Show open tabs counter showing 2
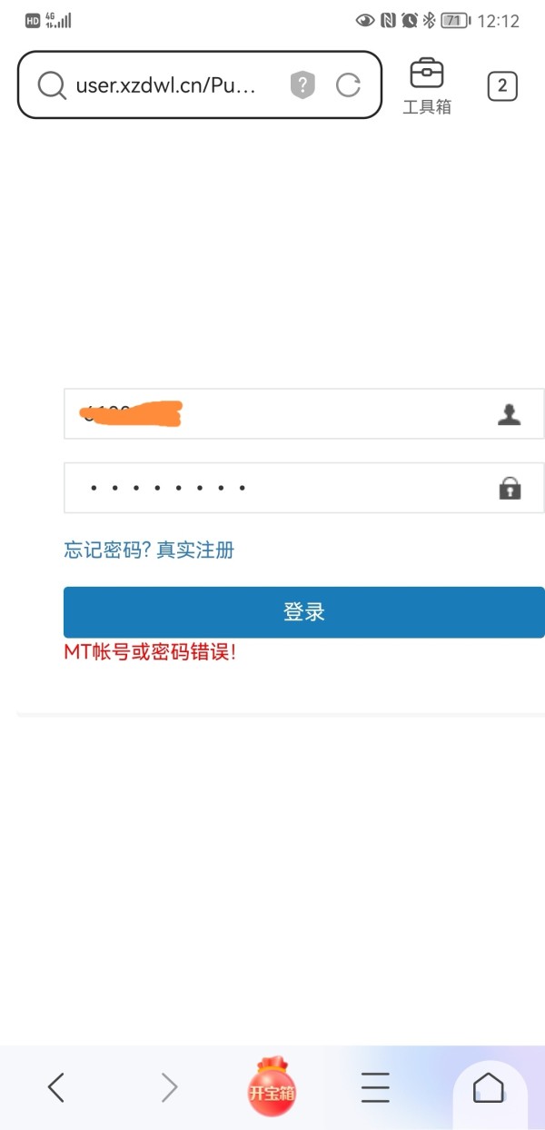Screen dimensions: 545x1130 coord(502,86)
